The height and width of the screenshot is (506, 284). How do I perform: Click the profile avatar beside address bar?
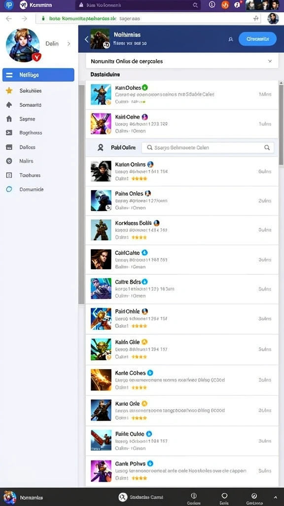pos(273,19)
